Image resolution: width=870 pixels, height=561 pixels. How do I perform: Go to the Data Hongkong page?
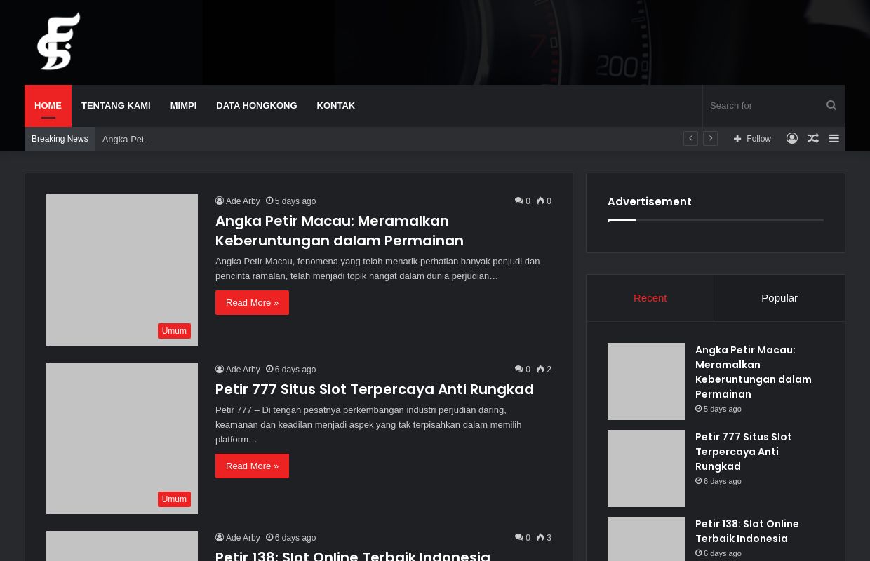coord(256,106)
